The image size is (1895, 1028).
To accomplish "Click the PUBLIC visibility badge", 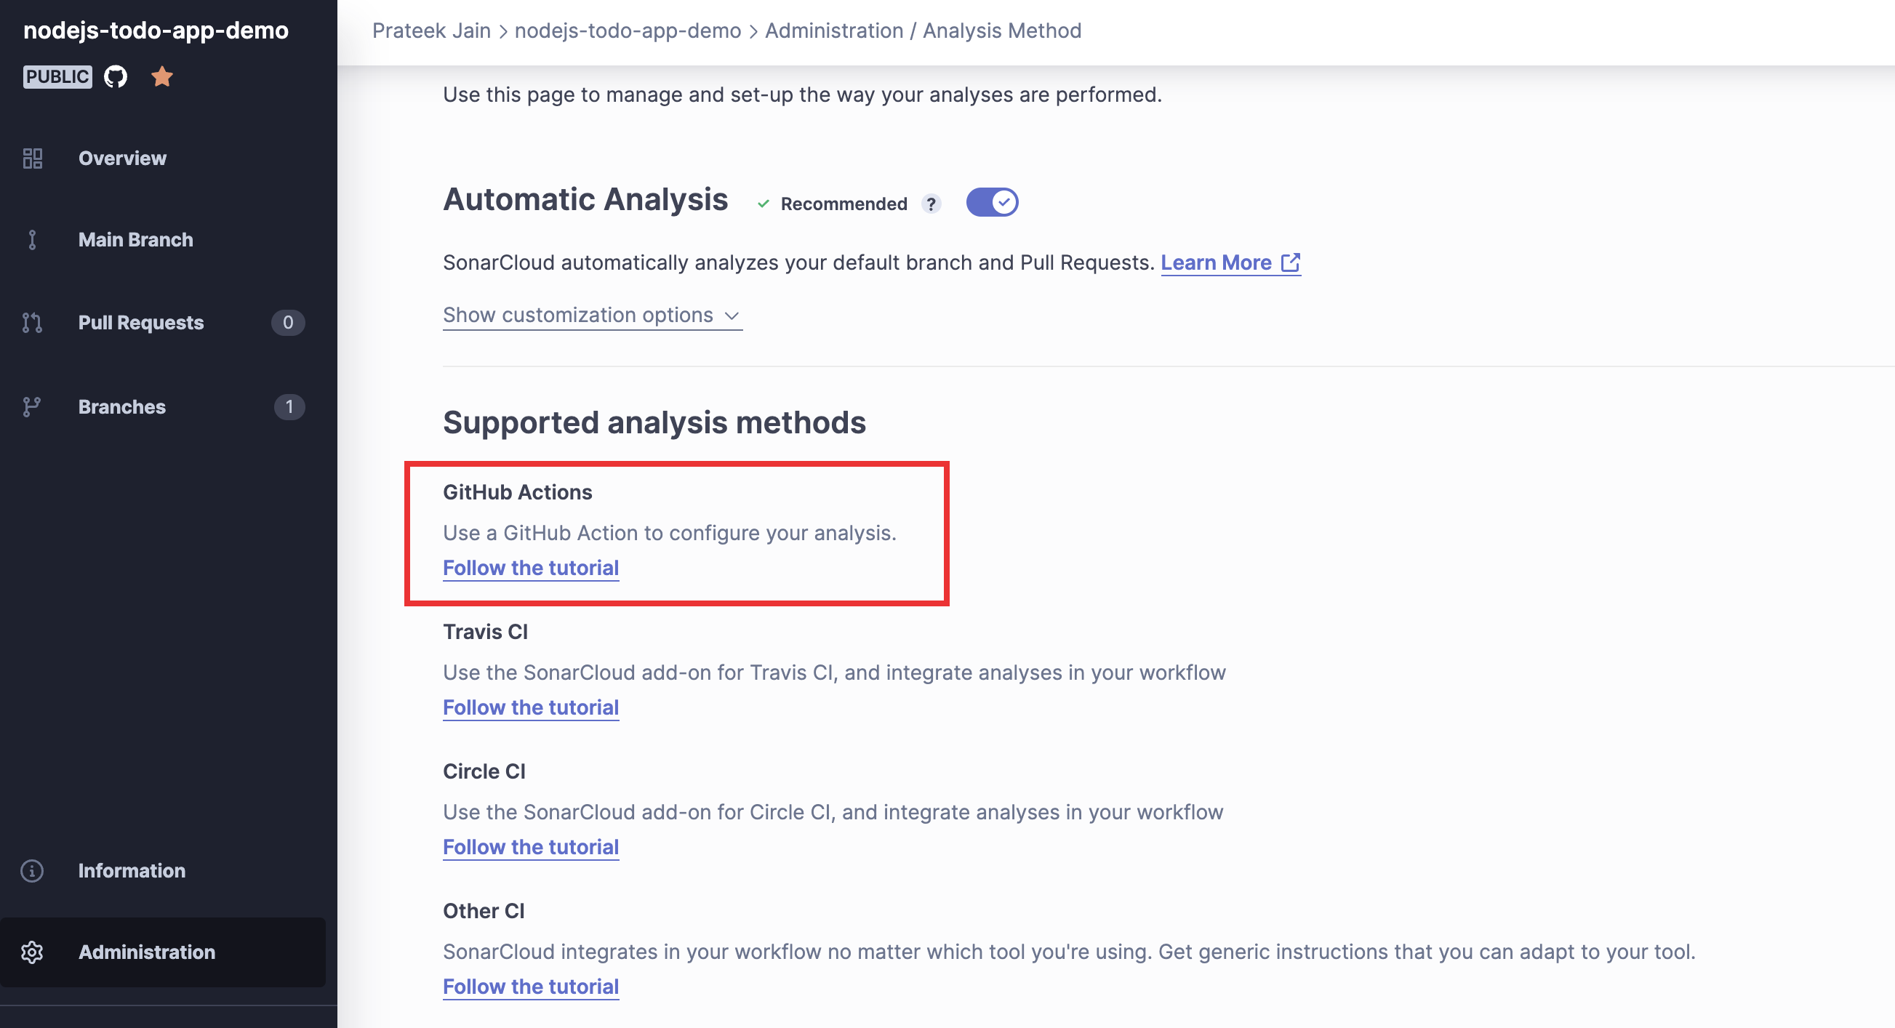I will pos(57,76).
